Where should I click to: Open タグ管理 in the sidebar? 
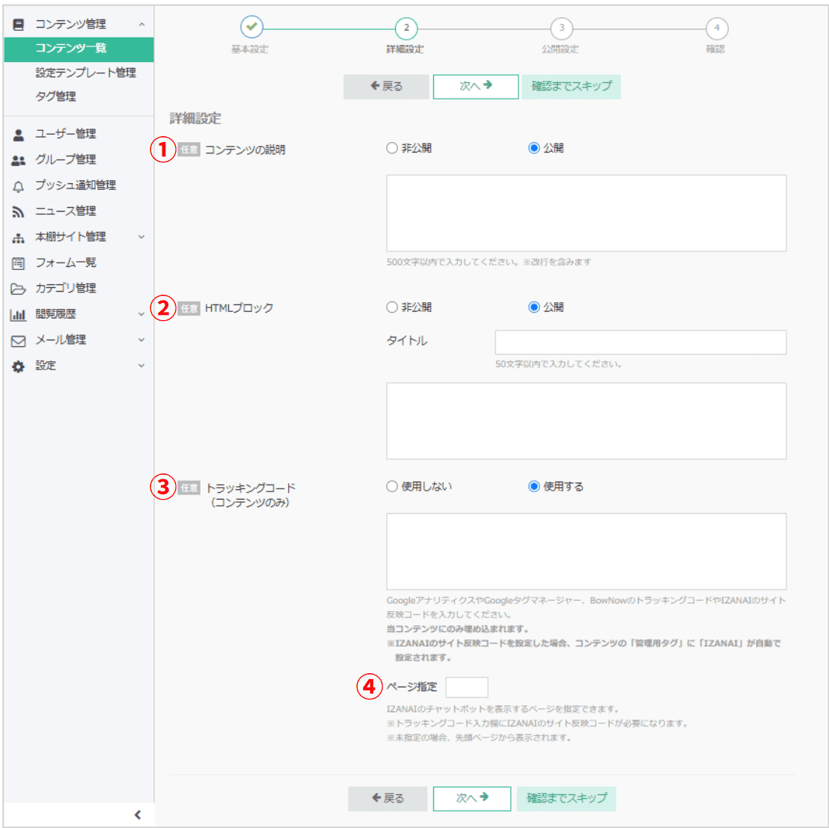55,96
